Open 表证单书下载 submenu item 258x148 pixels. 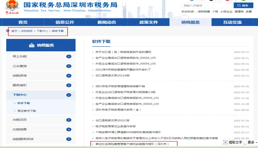coord(27,111)
